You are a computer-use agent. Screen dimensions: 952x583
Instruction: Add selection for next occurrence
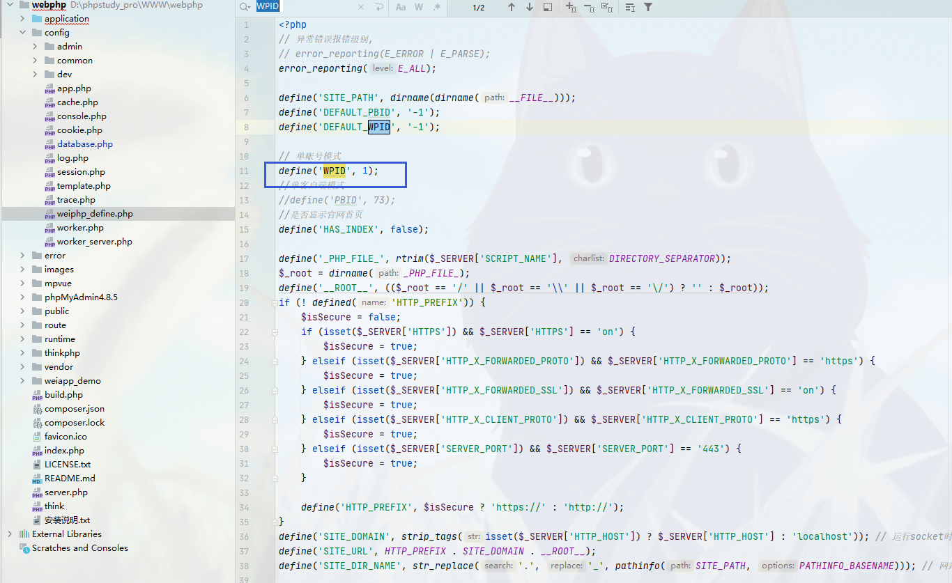571,7
